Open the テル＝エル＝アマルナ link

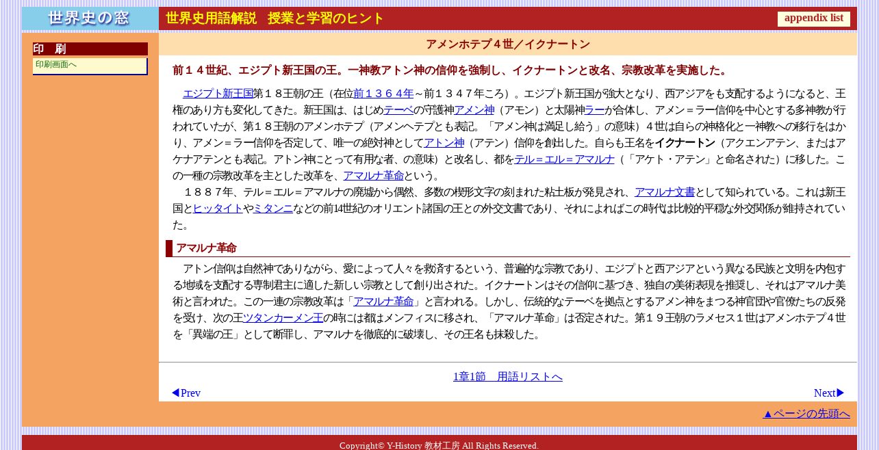pyautogui.click(x=564, y=159)
